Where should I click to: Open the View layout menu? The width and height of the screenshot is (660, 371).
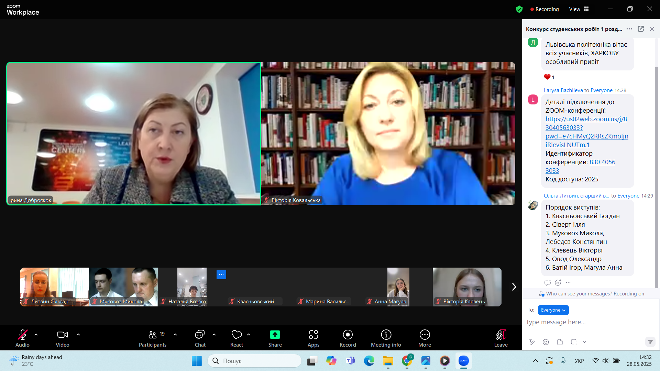(579, 9)
